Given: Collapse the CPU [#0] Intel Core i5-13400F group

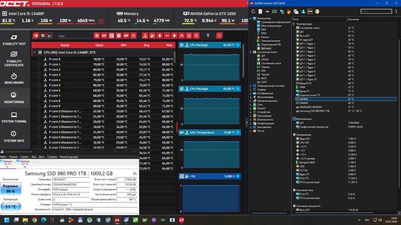Looking at the screenshot, I should click(35, 52).
